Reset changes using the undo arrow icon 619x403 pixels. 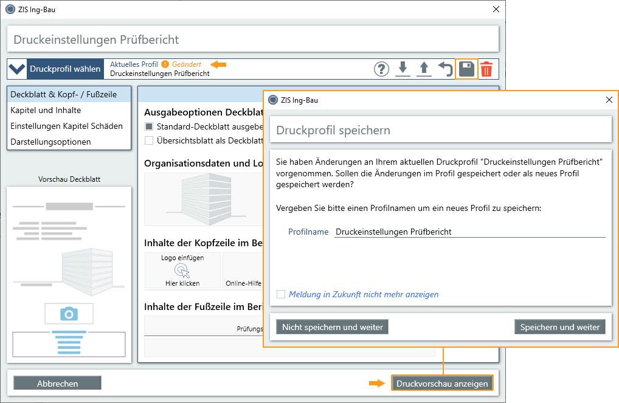click(x=444, y=69)
